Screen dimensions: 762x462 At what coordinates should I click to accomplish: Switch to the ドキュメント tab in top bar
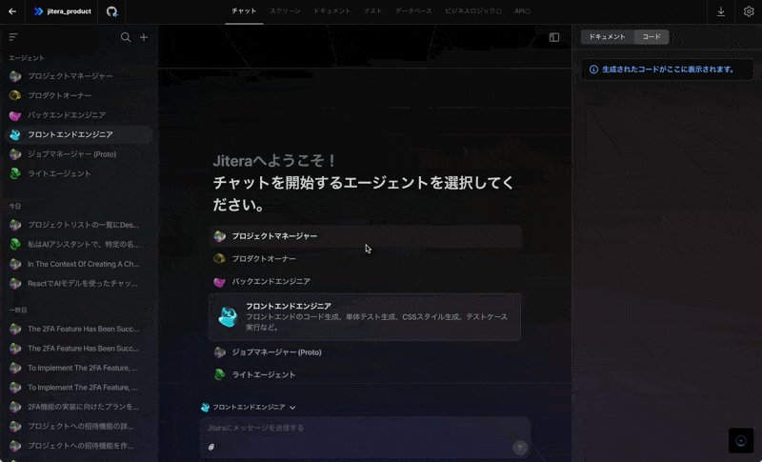(x=331, y=11)
